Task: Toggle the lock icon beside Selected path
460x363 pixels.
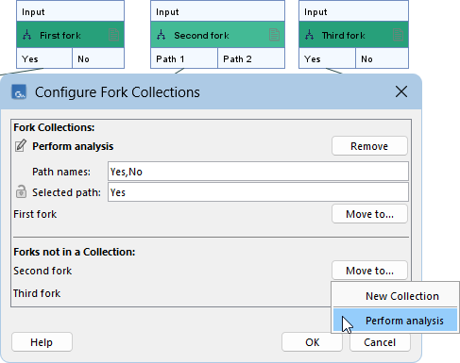Action: pyautogui.click(x=21, y=191)
